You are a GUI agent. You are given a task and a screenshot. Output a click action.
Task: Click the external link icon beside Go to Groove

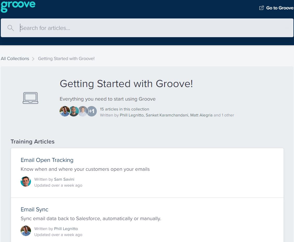(261, 8)
